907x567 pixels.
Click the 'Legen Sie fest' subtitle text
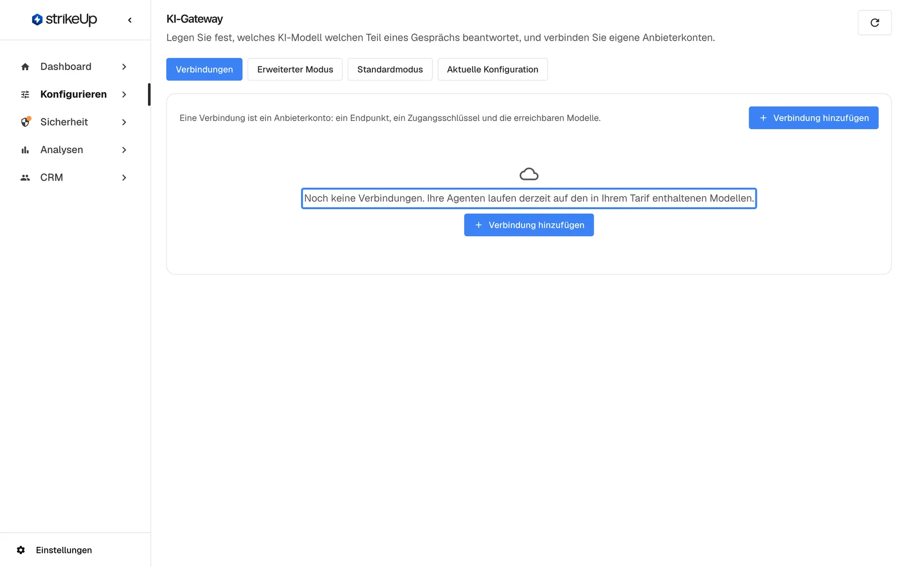coord(440,38)
